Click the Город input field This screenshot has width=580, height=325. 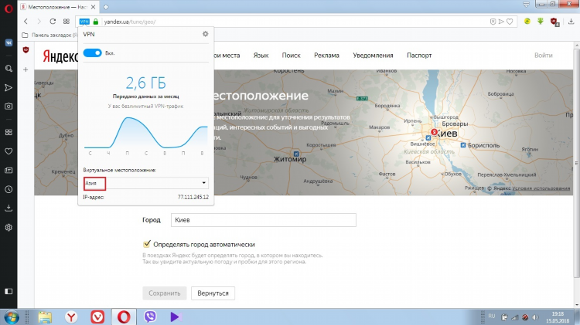(x=264, y=220)
